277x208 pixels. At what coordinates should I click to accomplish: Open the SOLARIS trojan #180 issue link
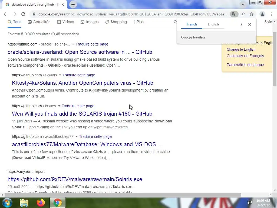point(82,114)
